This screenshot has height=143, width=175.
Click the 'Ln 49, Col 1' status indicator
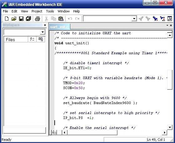[x=156, y=140]
